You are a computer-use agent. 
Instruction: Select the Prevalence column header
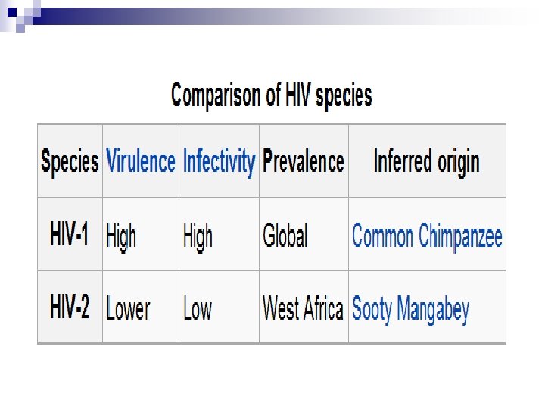tap(303, 161)
